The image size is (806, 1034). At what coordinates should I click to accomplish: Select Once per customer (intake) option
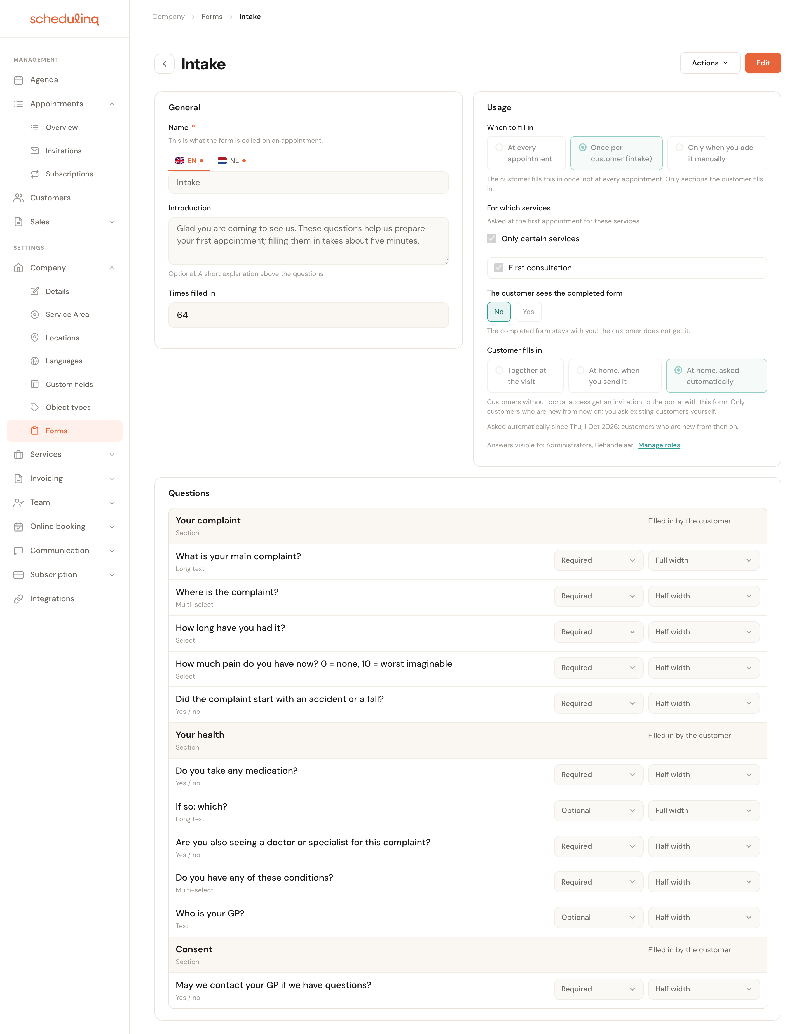(x=616, y=153)
